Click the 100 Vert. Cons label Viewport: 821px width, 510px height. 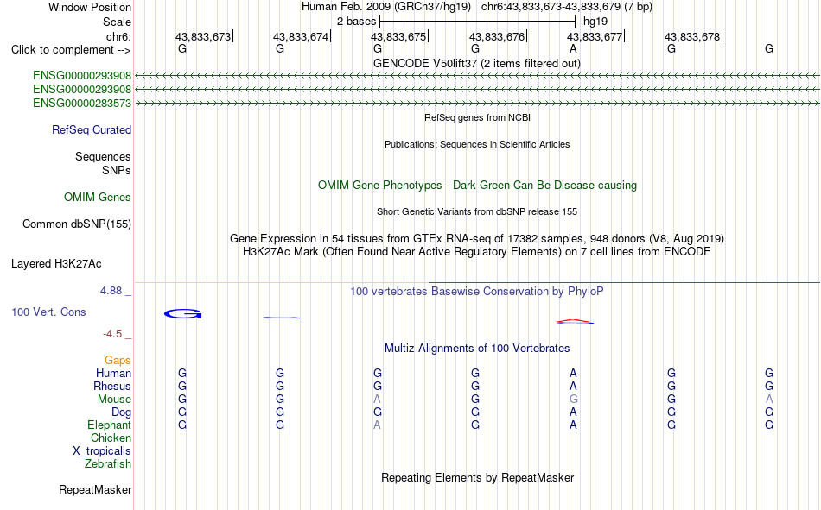48,312
